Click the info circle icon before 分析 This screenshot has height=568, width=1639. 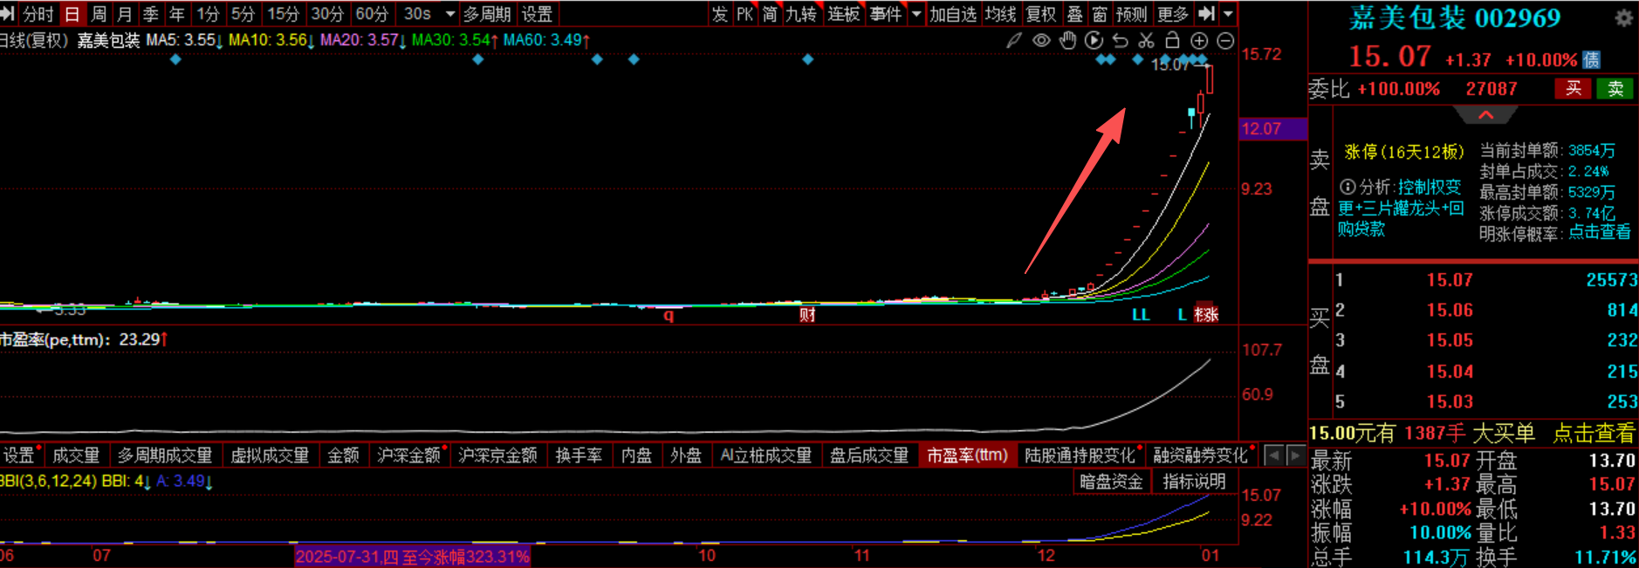pos(1348,187)
